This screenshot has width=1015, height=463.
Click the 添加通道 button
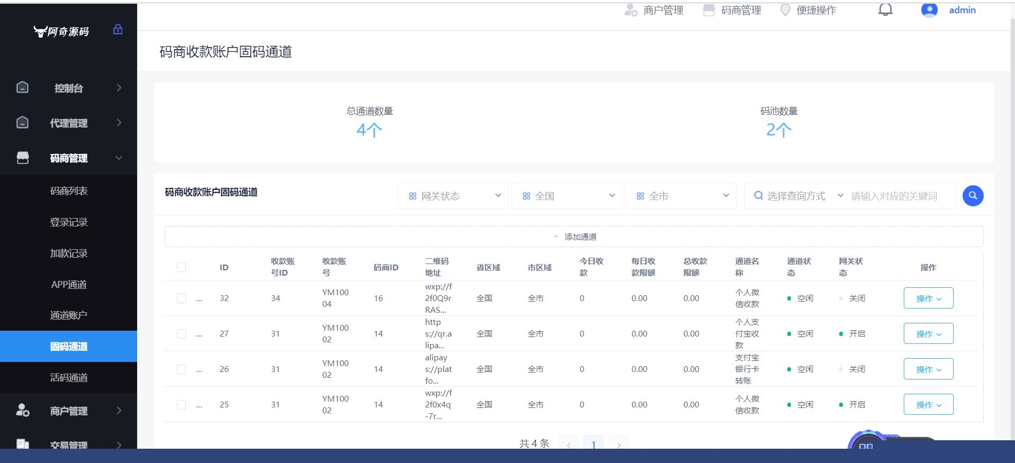pos(574,237)
